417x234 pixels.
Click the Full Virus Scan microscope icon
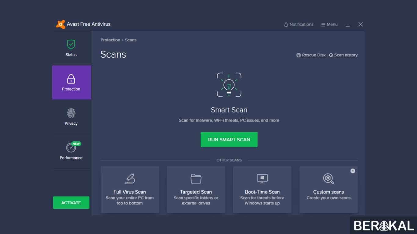tap(130, 179)
